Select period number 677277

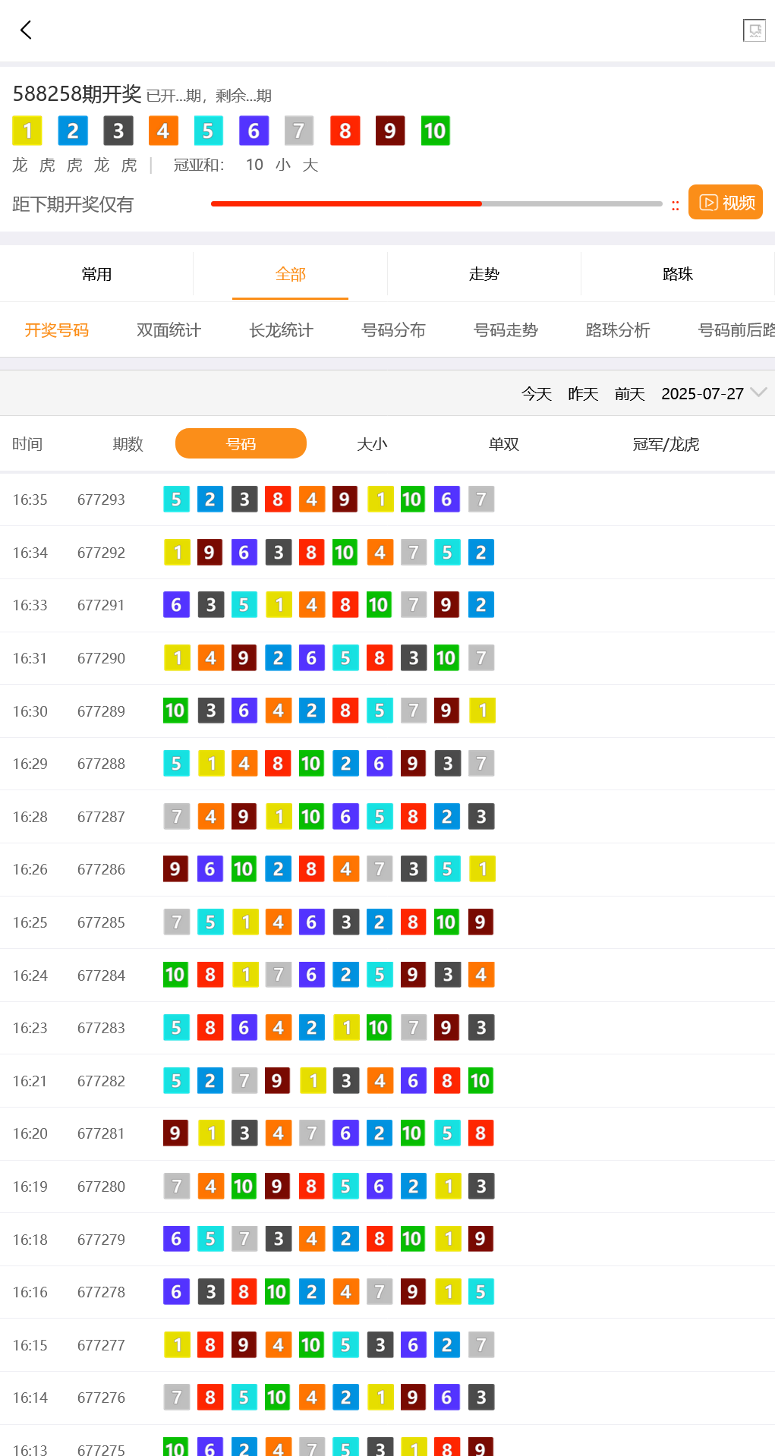pyautogui.click(x=101, y=1345)
